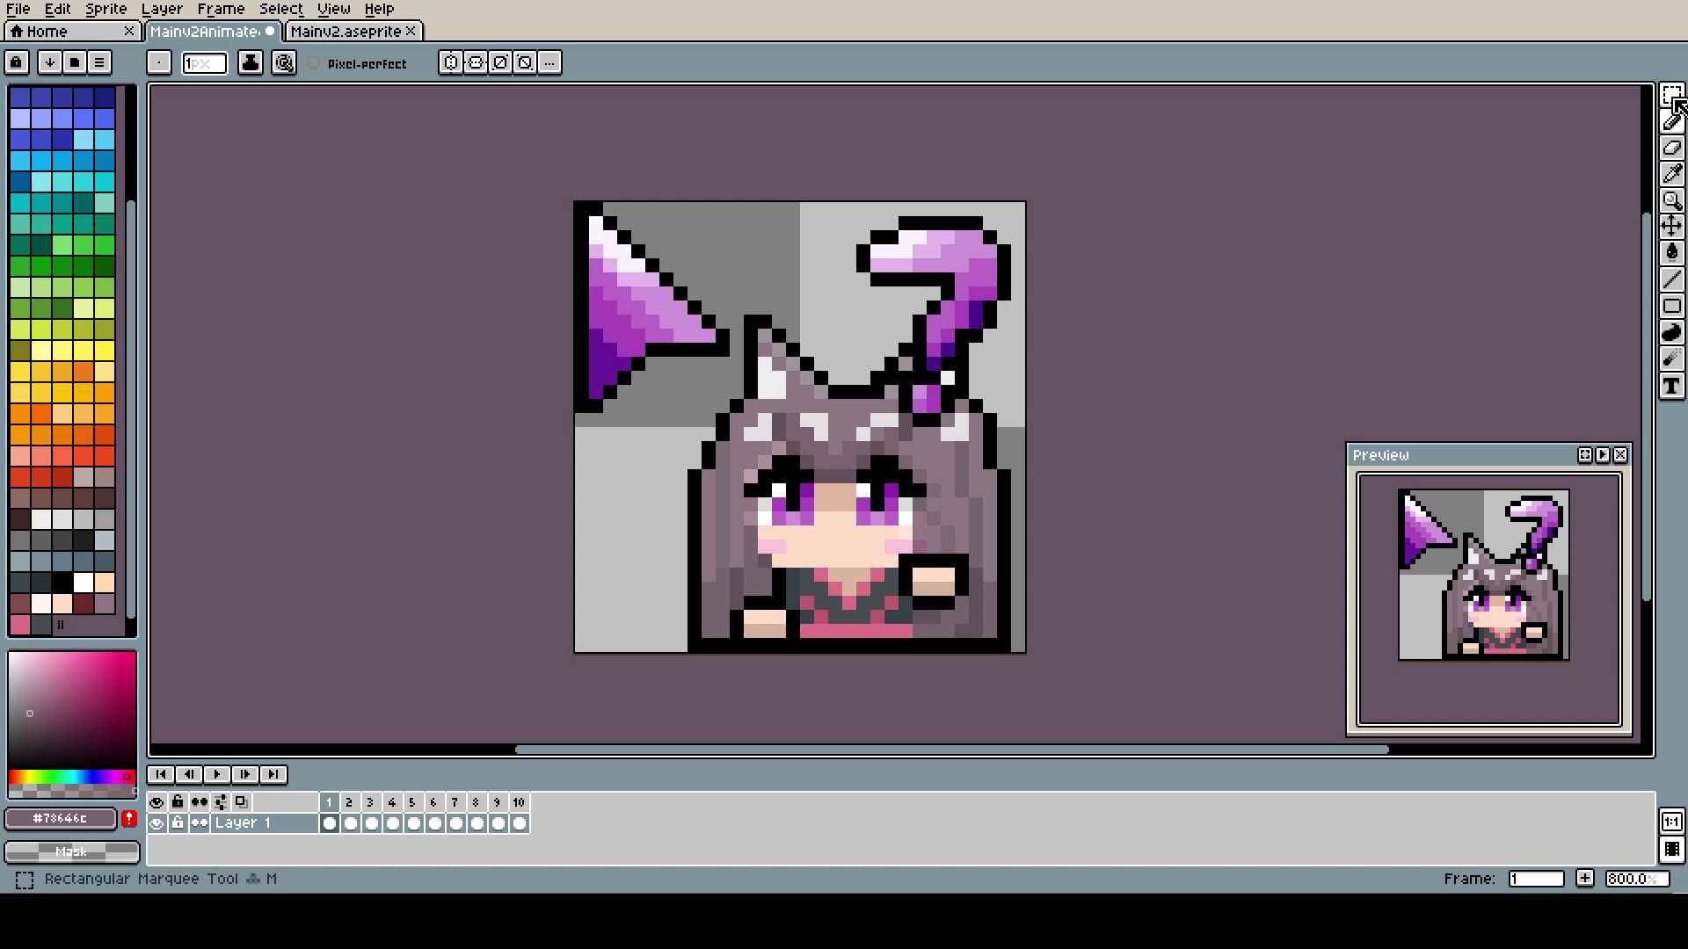Select the Move tool

tap(1671, 227)
